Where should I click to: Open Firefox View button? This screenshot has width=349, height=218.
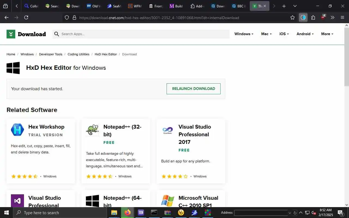5,6
